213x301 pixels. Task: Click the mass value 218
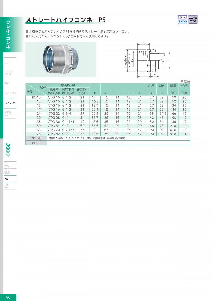pos(173,126)
